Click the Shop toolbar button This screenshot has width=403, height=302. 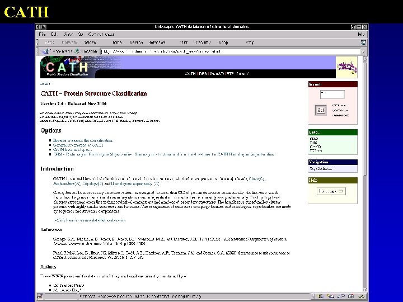tap(223, 43)
